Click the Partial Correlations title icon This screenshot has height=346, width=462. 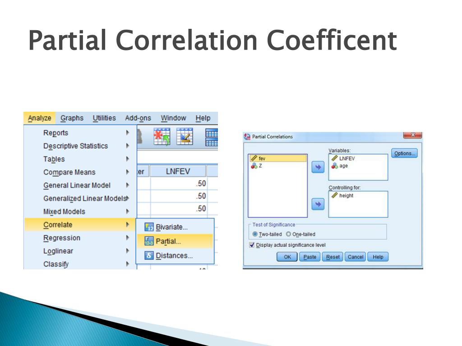[247, 137]
